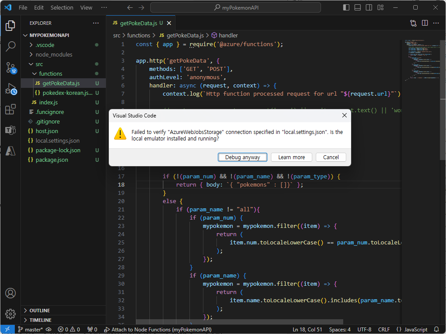Click the functions breadcrumb
This screenshot has height=334, width=446.
click(x=139, y=35)
